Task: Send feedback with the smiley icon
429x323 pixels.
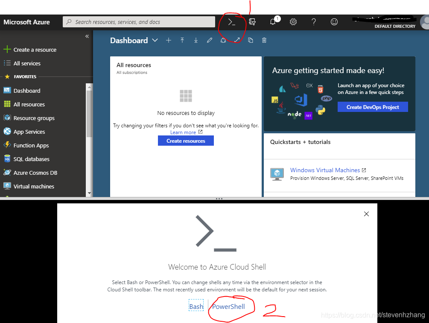Action: (334, 22)
